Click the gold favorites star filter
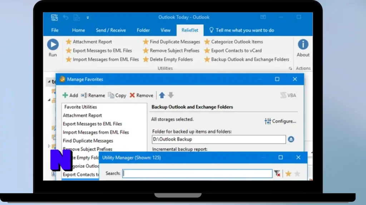The height and width of the screenshot is (205, 366). point(288,174)
